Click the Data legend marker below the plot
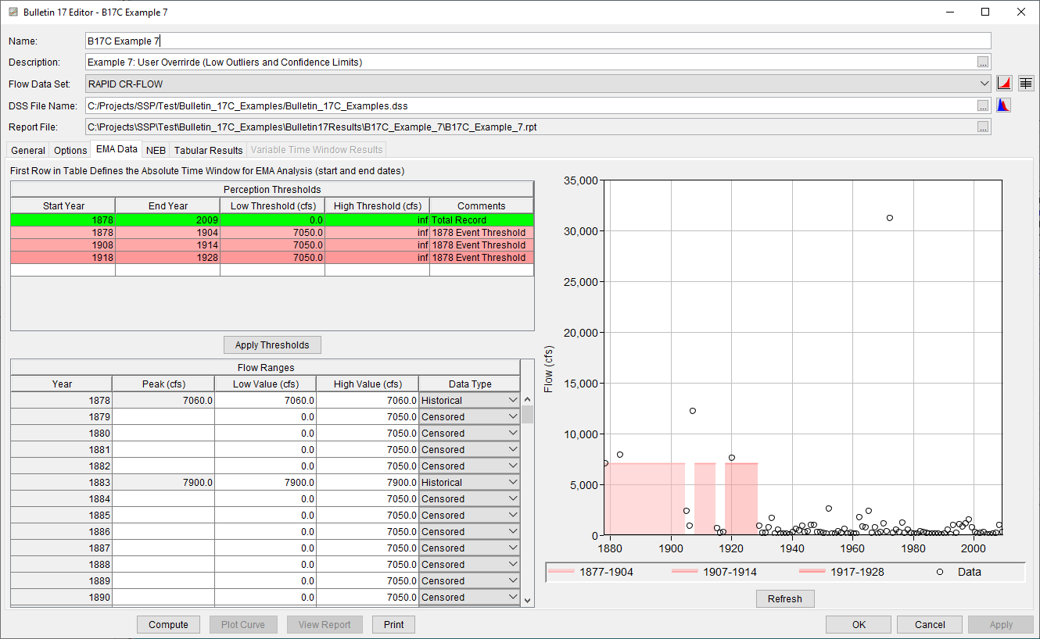 (x=939, y=572)
